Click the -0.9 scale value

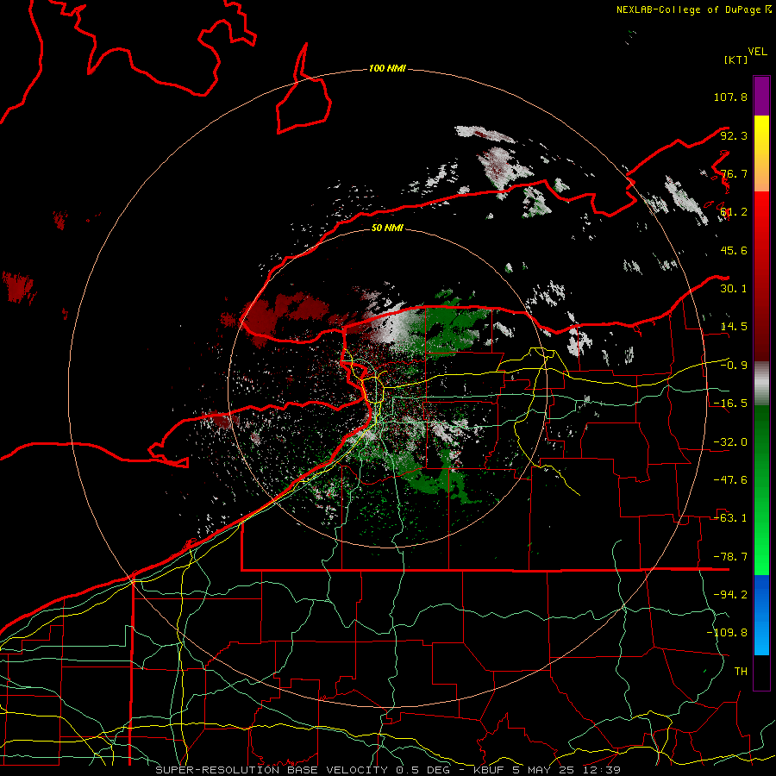coord(734,366)
